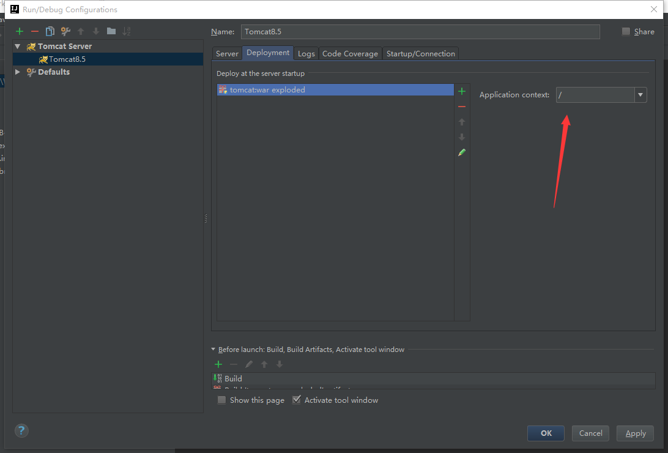Select the Deployment tab

point(268,53)
